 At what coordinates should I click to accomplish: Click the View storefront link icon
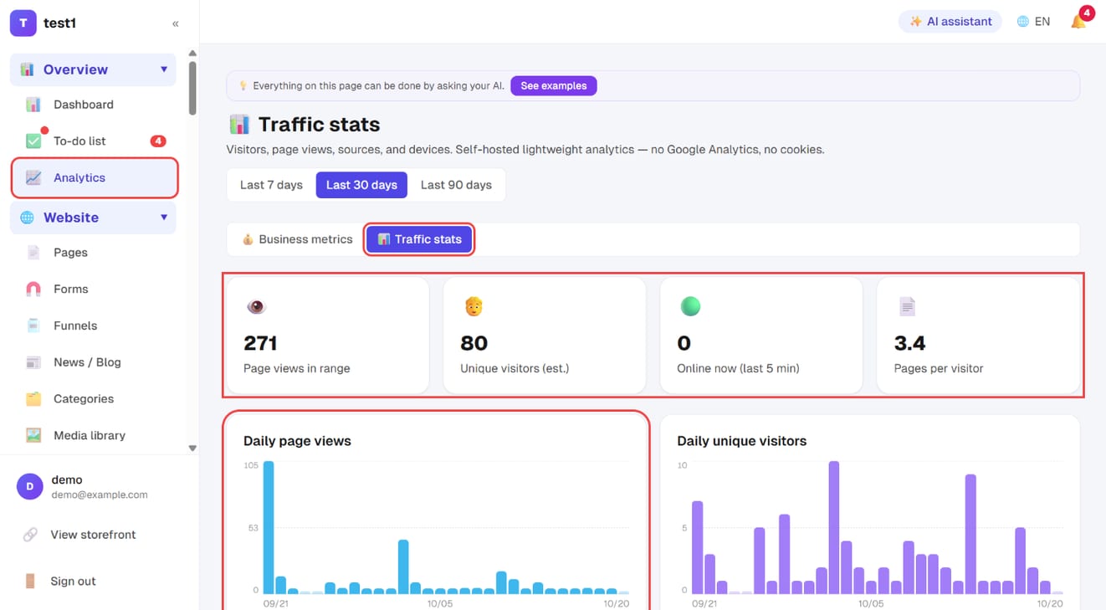[x=30, y=535]
